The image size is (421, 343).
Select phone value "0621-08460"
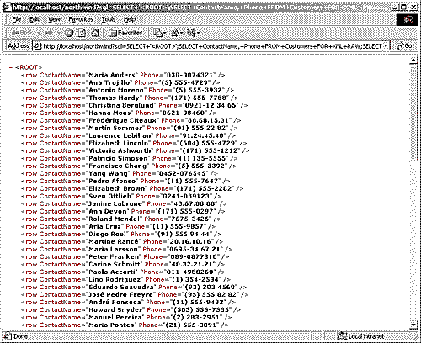coord(184,113)
